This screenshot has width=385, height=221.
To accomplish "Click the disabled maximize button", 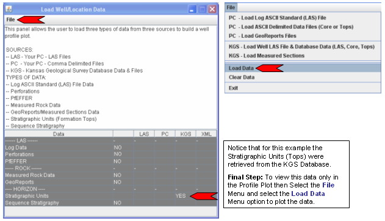I will pos(203,9).
